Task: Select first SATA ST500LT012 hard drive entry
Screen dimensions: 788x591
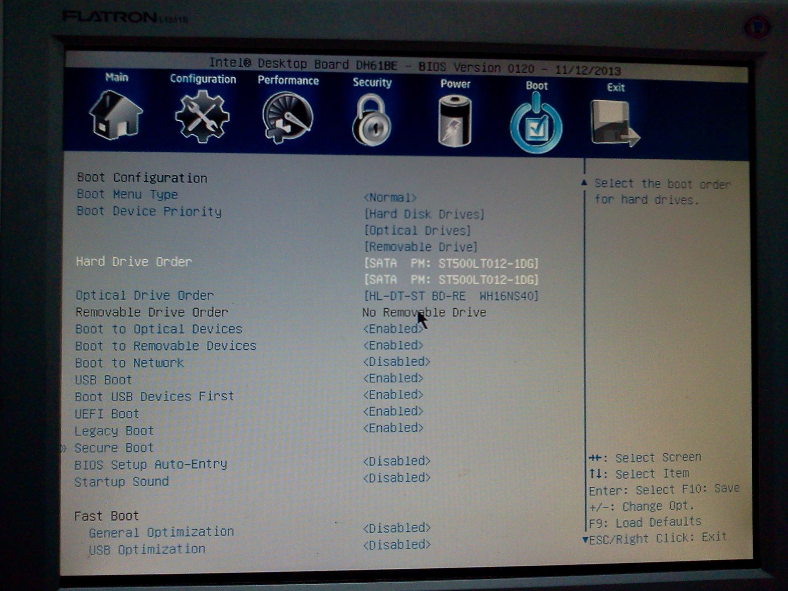Action: [451, 264]
